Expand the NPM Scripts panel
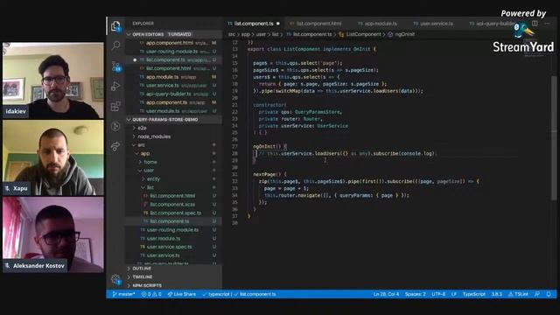Viewport: 560px width, 315px height. click(147, 285)
